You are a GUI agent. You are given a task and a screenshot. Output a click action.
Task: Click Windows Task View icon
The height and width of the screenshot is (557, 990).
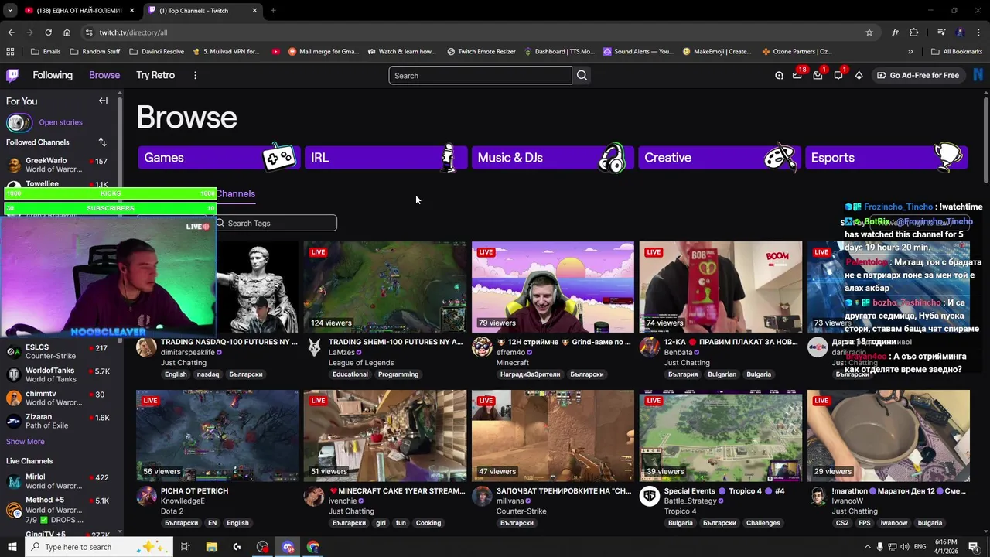click(186, 547)
